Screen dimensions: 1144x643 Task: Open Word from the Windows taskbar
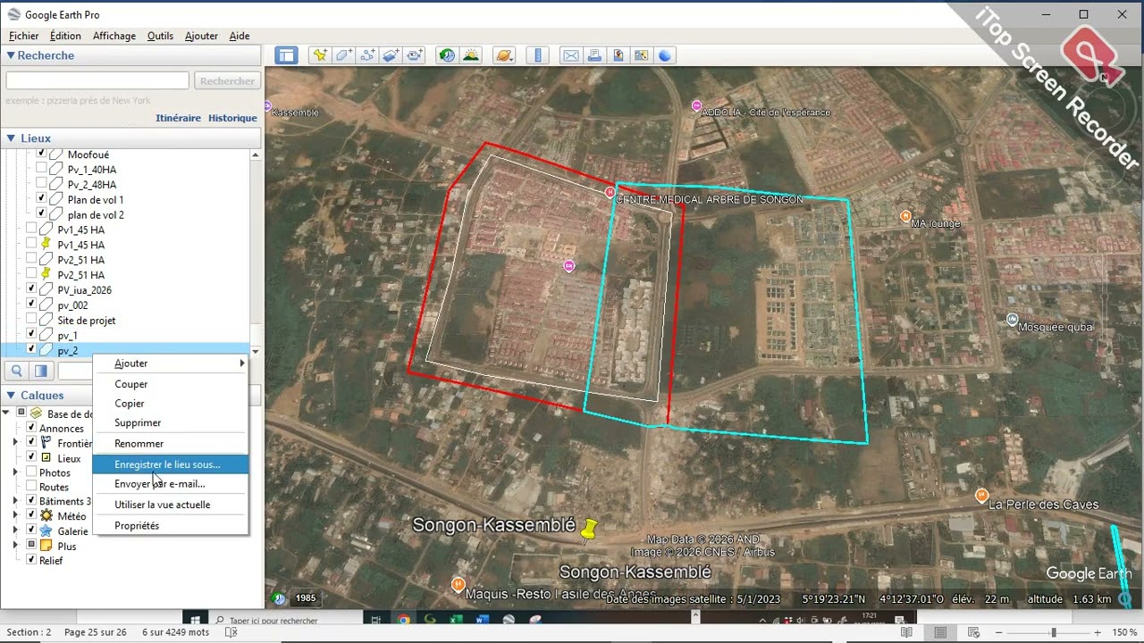[x=482, y=619]
